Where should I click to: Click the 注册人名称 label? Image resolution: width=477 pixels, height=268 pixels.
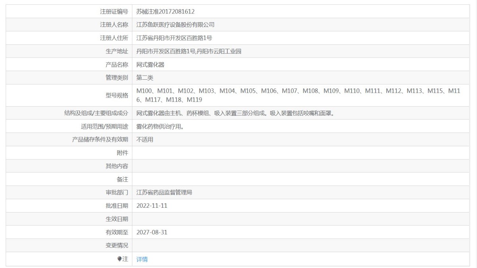coord(114,25)
